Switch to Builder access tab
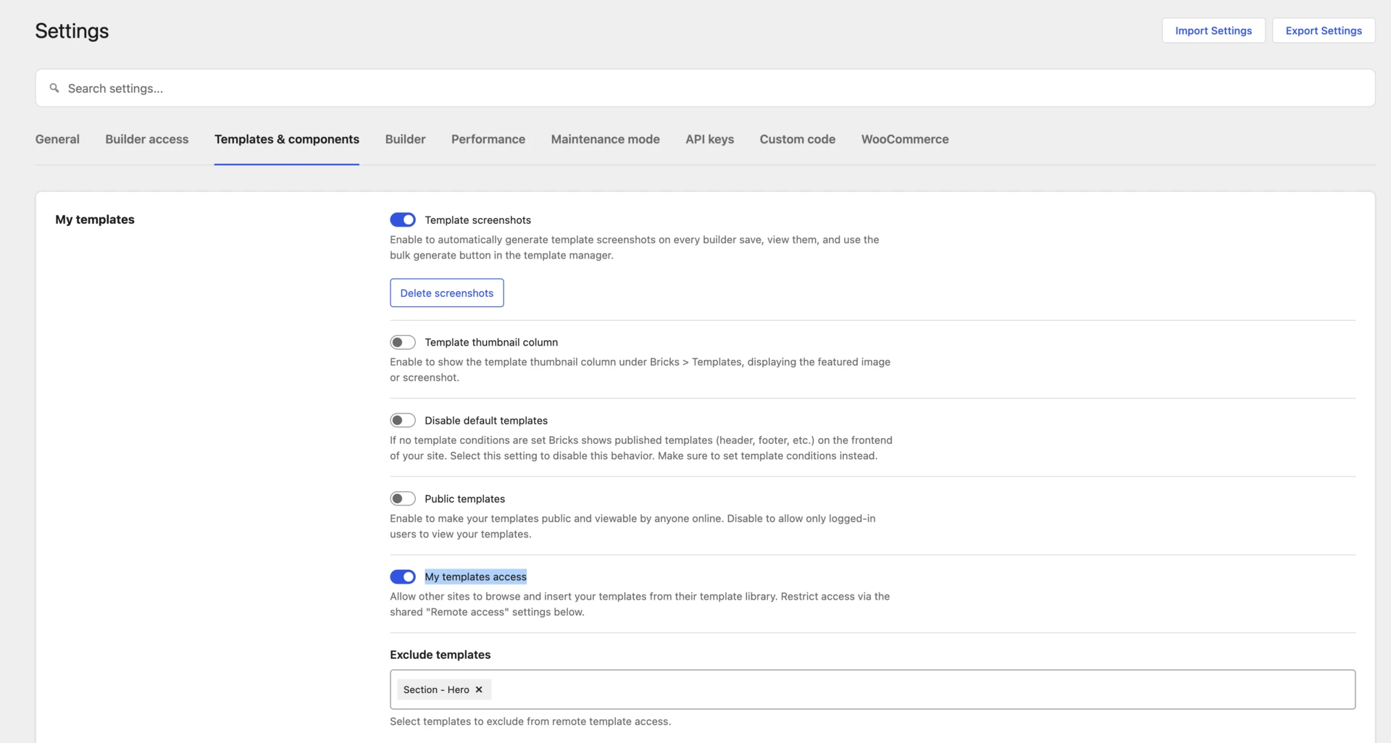 (x=147, y=139)
